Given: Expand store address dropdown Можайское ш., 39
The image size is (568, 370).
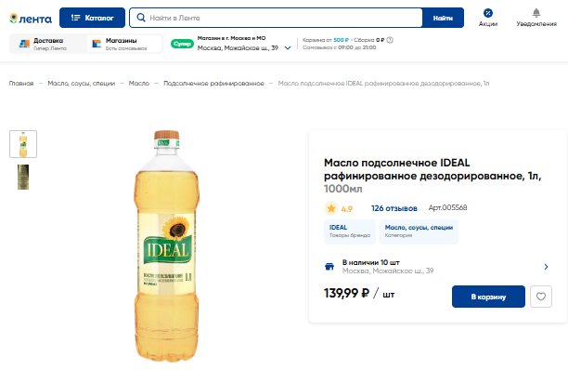Looking at the screenshot, I should [288, 48].
